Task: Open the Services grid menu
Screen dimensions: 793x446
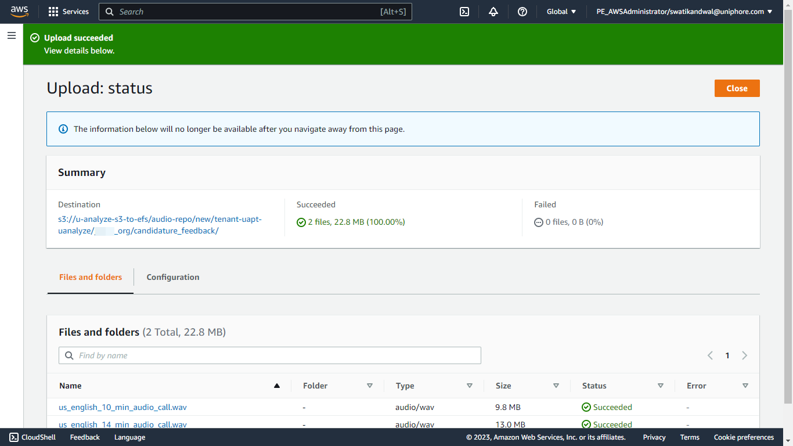Action: click(x=53, y=12)
